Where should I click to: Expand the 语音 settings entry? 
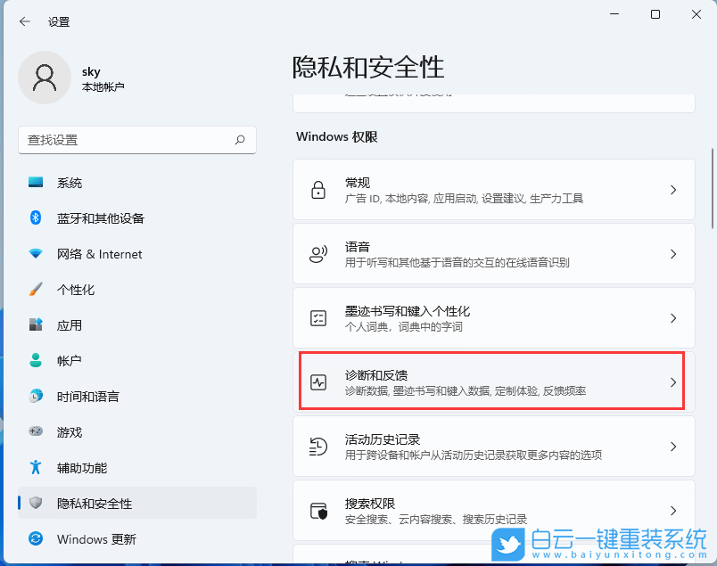[x=494, y=253]
